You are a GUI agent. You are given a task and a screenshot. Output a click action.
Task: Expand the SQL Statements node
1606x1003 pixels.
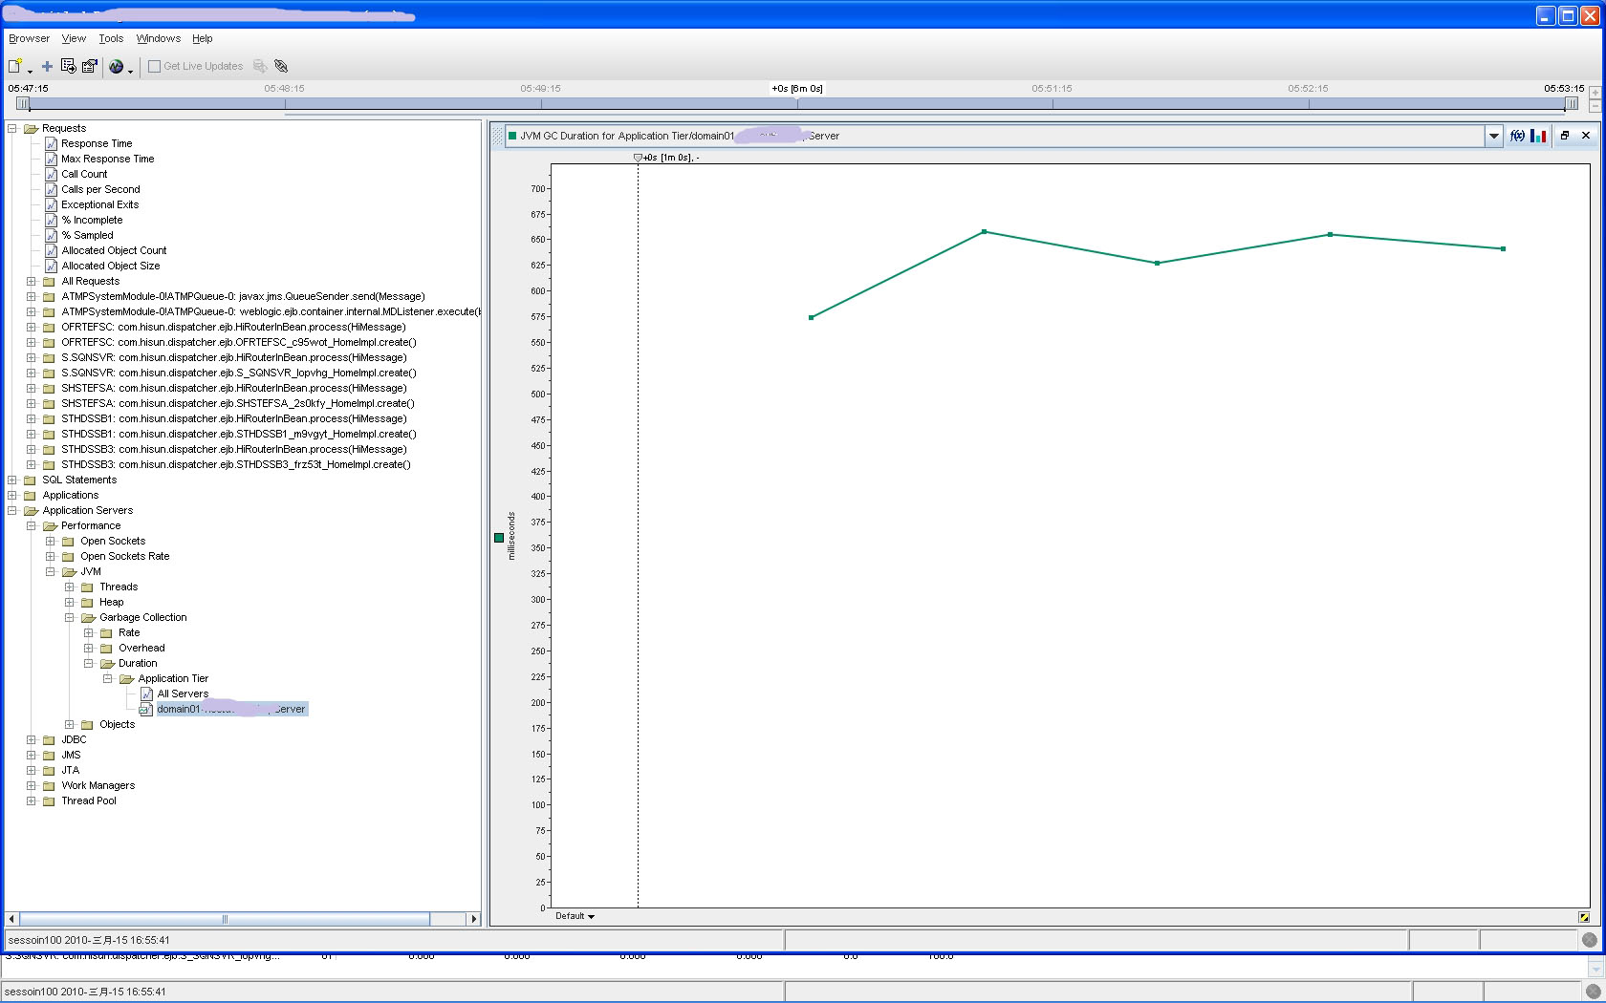pyautogui.click(x=11, y=480)
